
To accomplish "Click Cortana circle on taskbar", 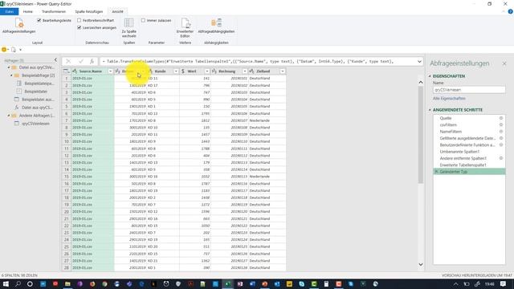I will click(x=30, y=283).
